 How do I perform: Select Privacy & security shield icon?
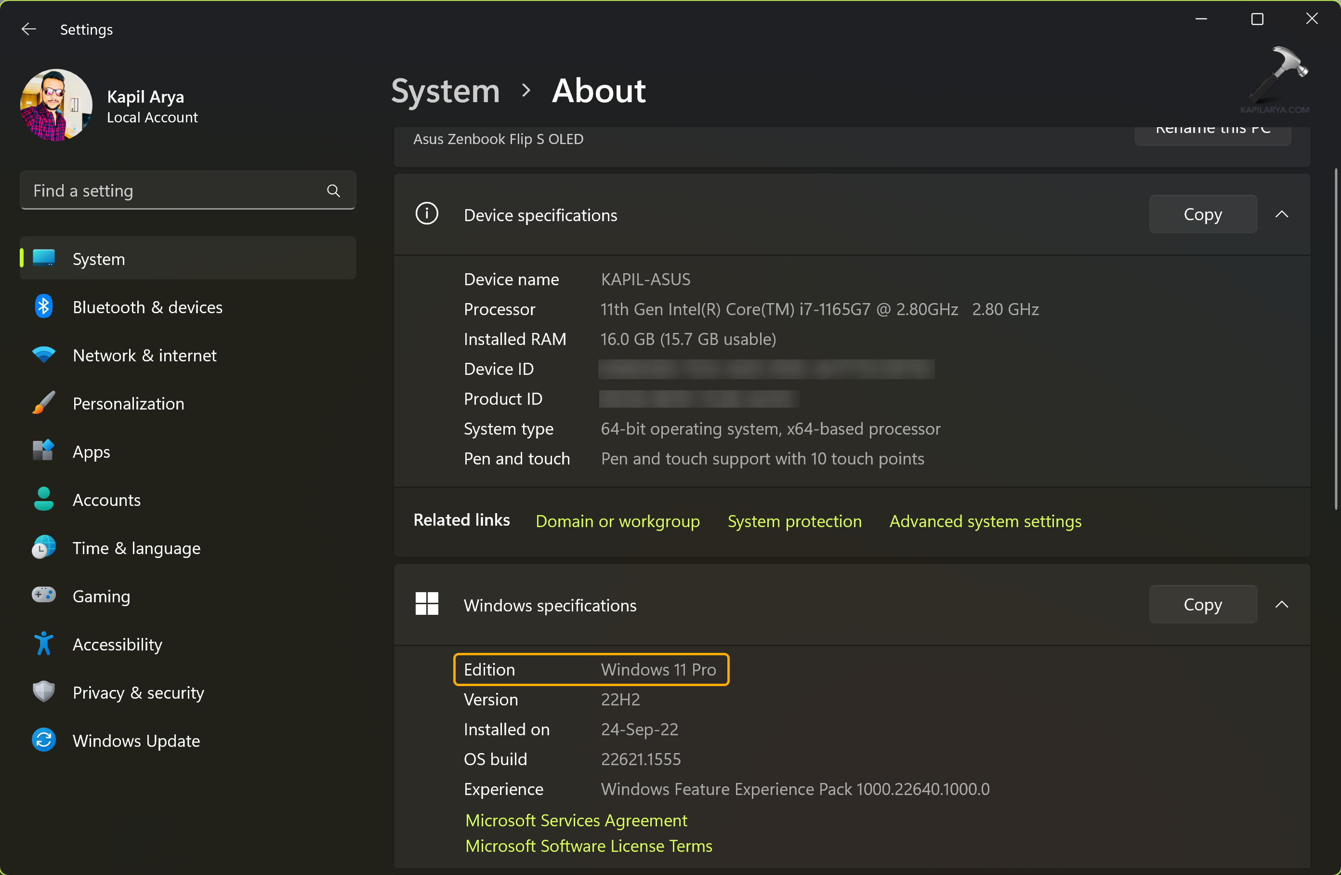[x=43, y=692]
